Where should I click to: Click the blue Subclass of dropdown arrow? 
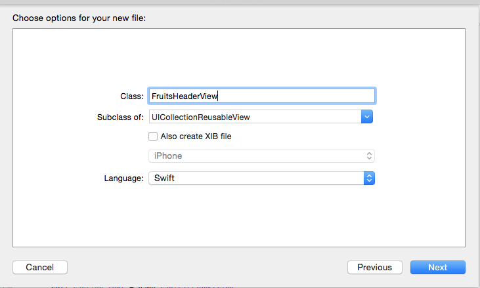click(x=367, y=117)
